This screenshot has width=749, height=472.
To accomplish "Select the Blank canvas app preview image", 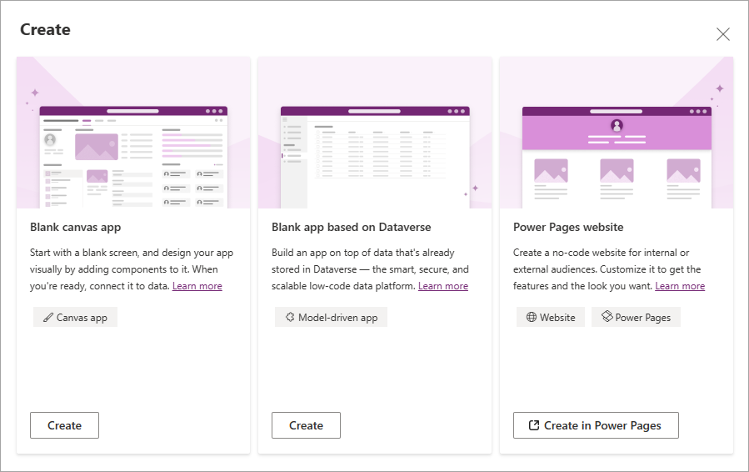I will [133, 133].
